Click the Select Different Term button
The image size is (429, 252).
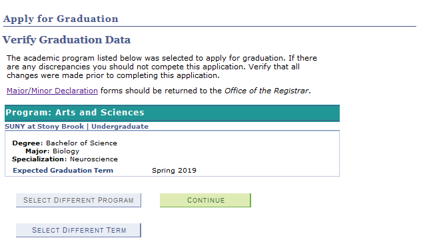[79, 230]
